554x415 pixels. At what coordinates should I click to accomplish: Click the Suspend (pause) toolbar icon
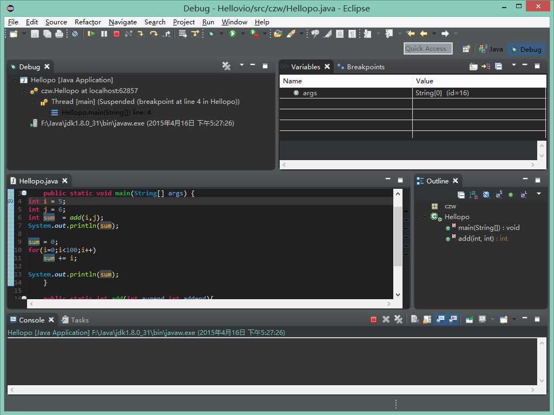[x=104, y=34]
